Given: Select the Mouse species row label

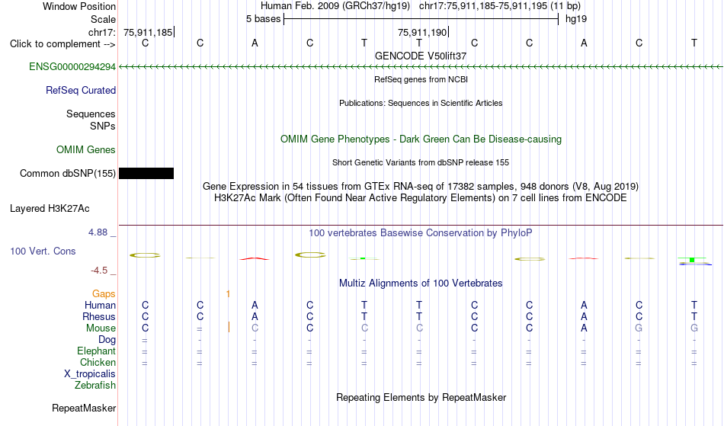Looking at the screenshot, I should coord(101,328).
